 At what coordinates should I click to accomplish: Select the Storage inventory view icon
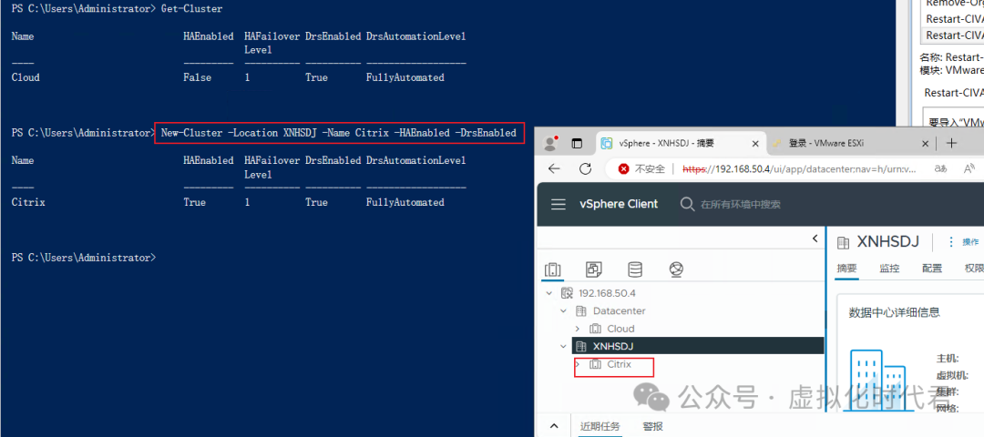[635, 269]
